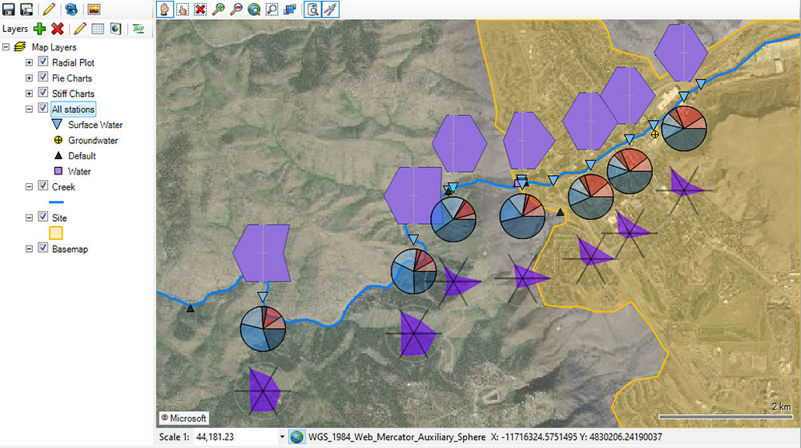Activate the measure distance tool
Image resolution: width=801 pixels, height=448 pixels.
[330, 10]
